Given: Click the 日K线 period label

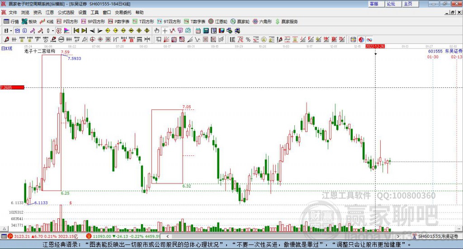Looking at the screenshot, I should [x=7, y=48].
